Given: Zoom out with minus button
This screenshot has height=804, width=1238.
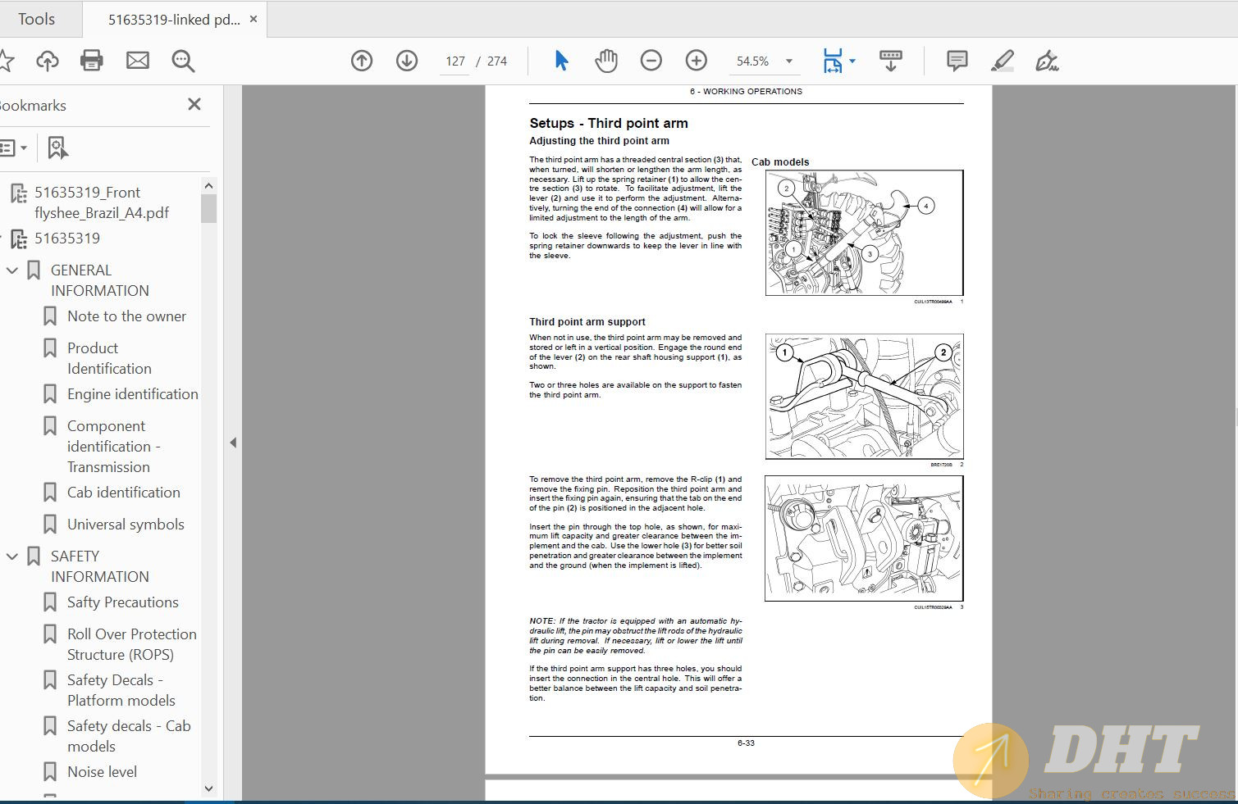Looking at the screenshot, I should tap(651, 61).
